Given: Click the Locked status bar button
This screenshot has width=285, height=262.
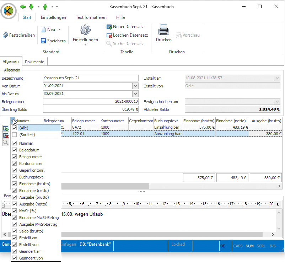Looking at the screenshot, I should point(180,244).
